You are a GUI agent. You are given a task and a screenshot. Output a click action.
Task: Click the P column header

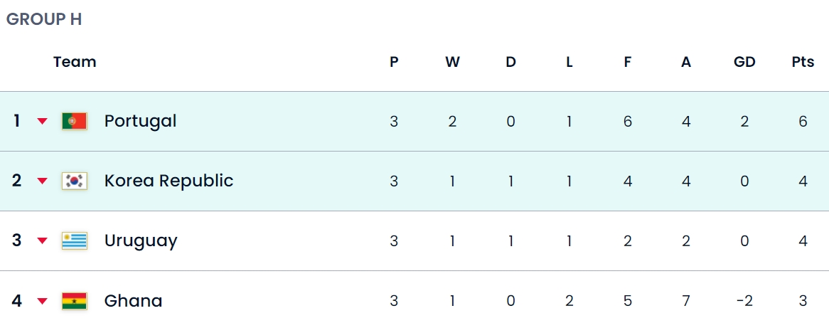click(394, 62)
